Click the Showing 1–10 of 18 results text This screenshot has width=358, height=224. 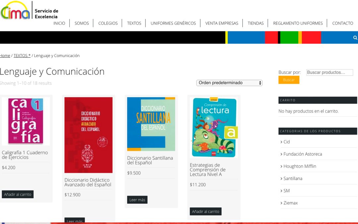coord(26,83)
